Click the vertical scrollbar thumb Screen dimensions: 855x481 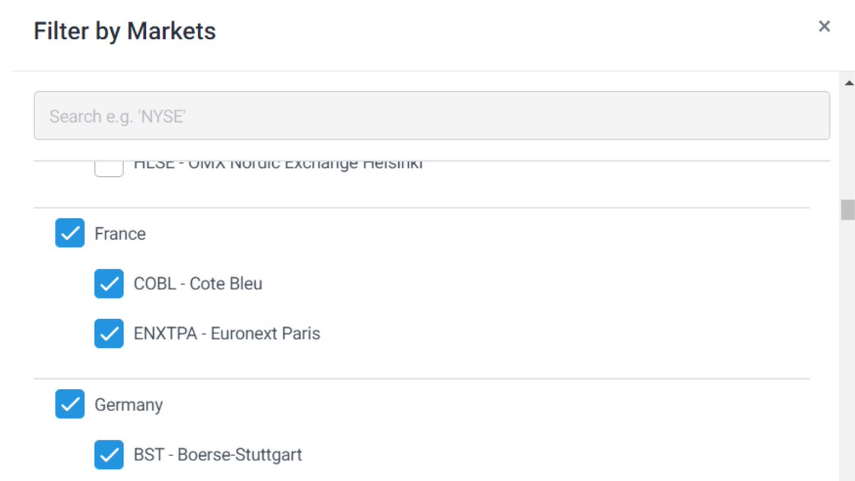click(x=847, y=210)
